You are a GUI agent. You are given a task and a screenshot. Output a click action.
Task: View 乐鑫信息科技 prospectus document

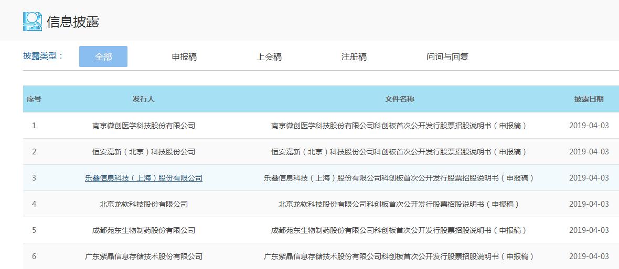pyautogui.click(x=399, y=178)
